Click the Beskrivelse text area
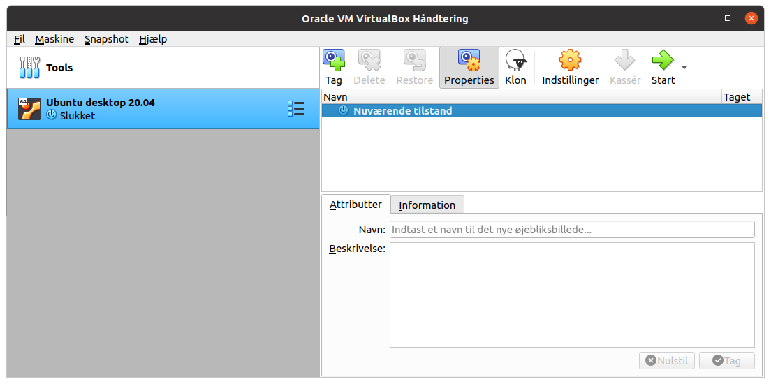 click(572, 295)
